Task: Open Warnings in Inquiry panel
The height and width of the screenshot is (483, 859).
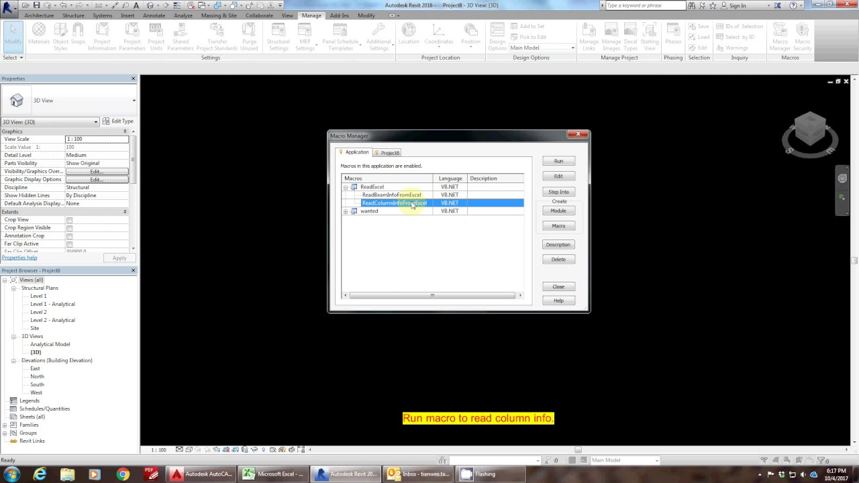Action: (731, 48)
